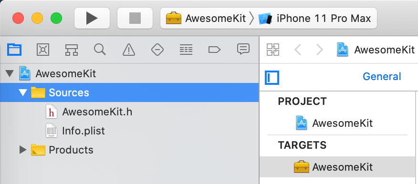The image size is (418, 184).
Task: Open the Breakpoint navigator
Action: pyautogui.click(x=214, y=50)
